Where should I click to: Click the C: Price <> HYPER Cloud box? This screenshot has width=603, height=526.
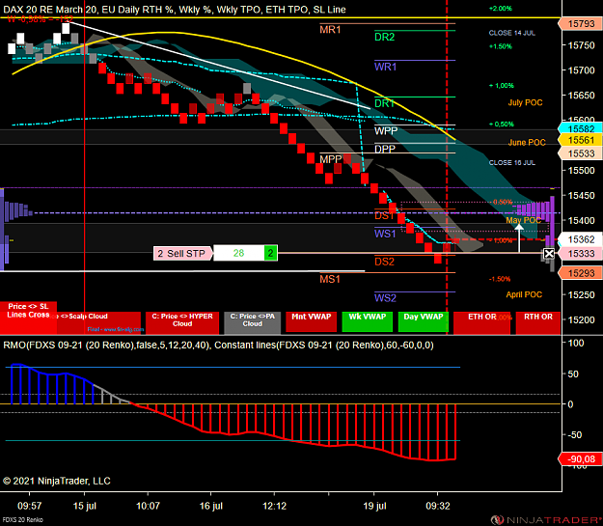click(x=182, y=322)
